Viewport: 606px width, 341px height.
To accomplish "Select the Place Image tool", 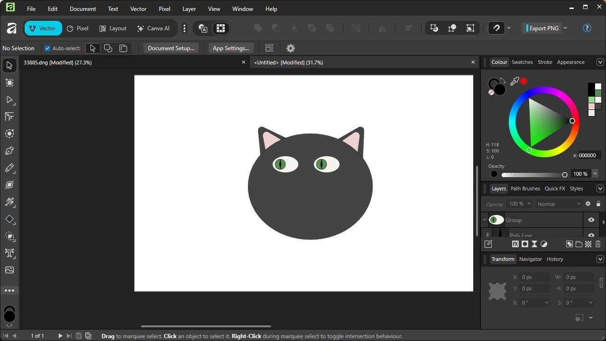I will coord(9,270).
